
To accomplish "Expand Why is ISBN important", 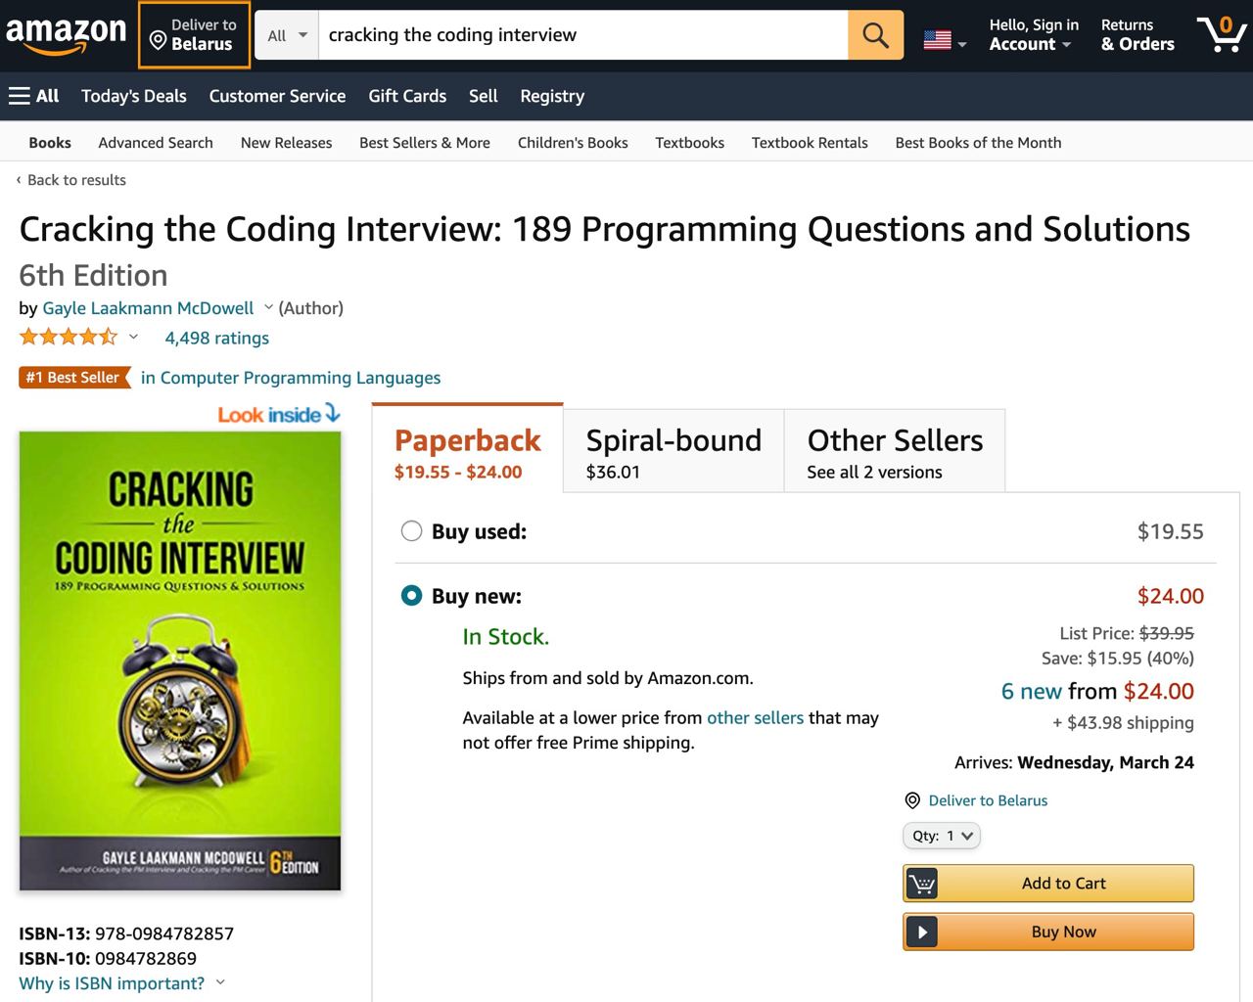I will (x=121, y=983).
